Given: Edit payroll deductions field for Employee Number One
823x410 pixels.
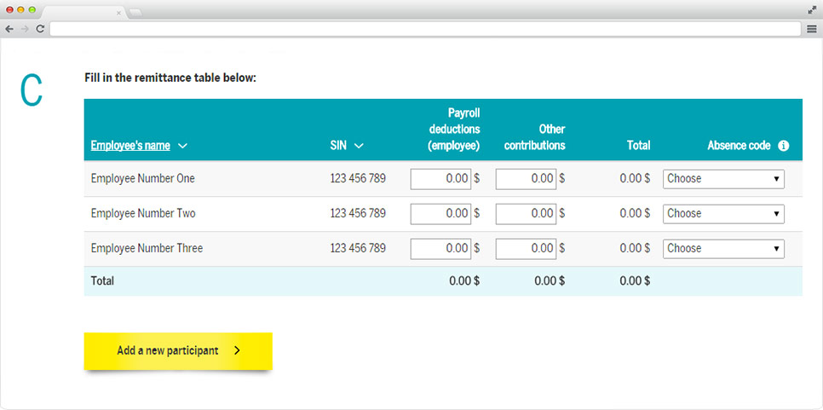Looking at the screenshot, I should tap(441, 178).
